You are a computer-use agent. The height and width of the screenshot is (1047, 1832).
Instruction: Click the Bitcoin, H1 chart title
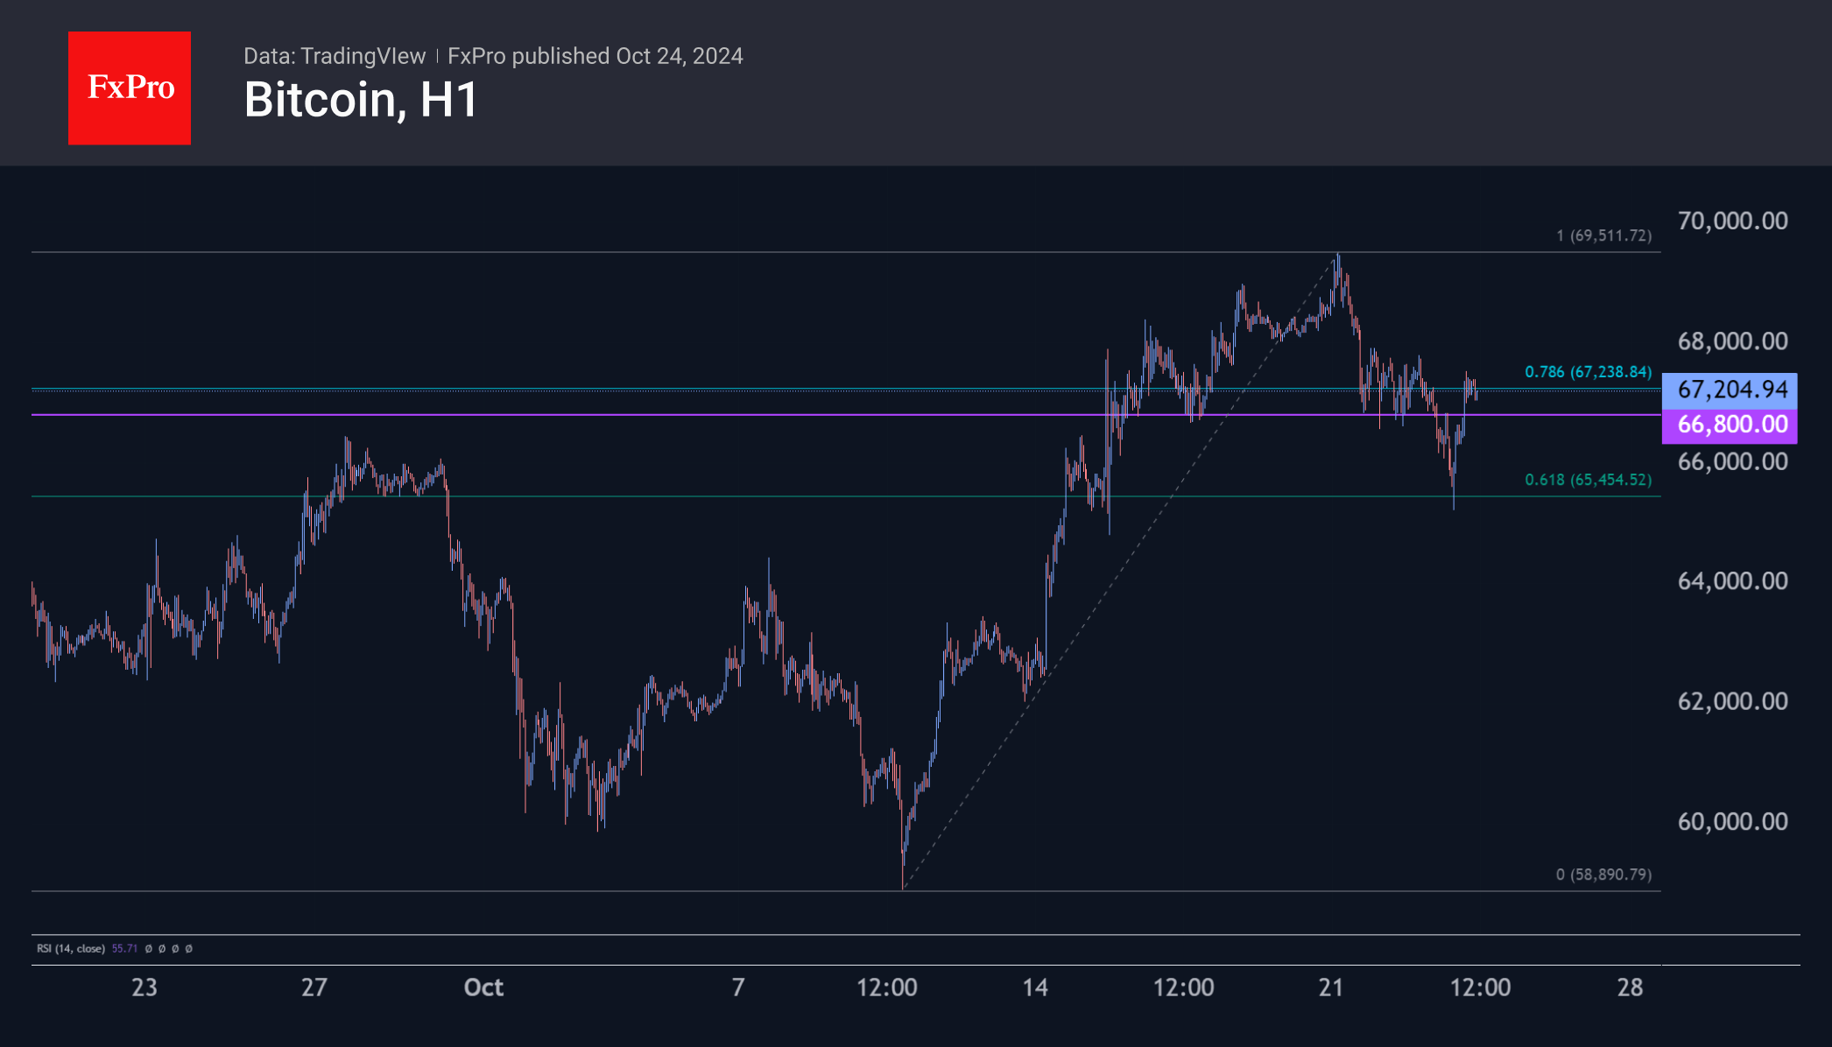coord(361,100)
